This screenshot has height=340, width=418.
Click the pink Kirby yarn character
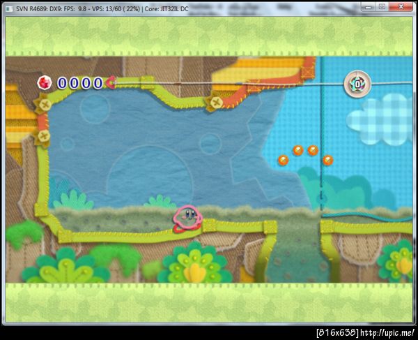187,219
